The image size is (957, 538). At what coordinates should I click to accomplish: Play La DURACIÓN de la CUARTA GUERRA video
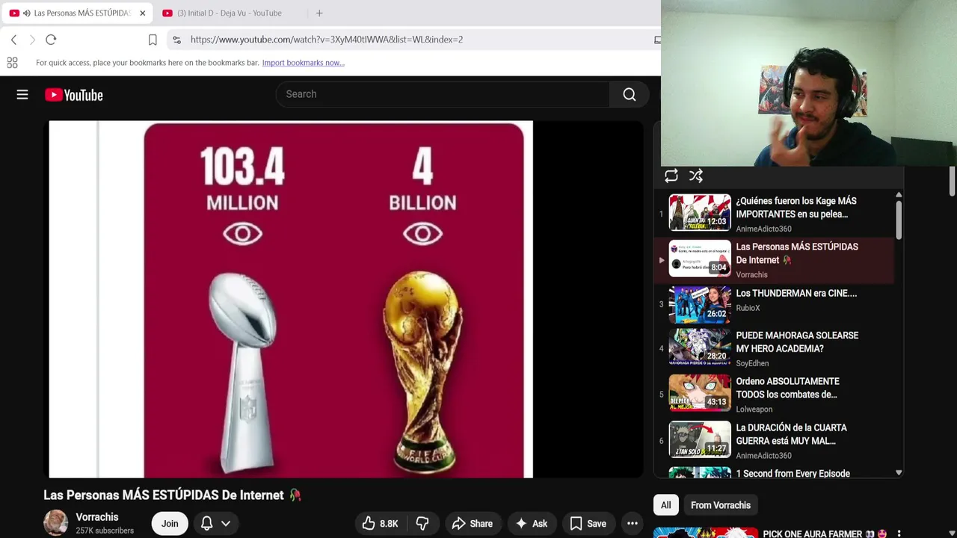pos(776,441)
